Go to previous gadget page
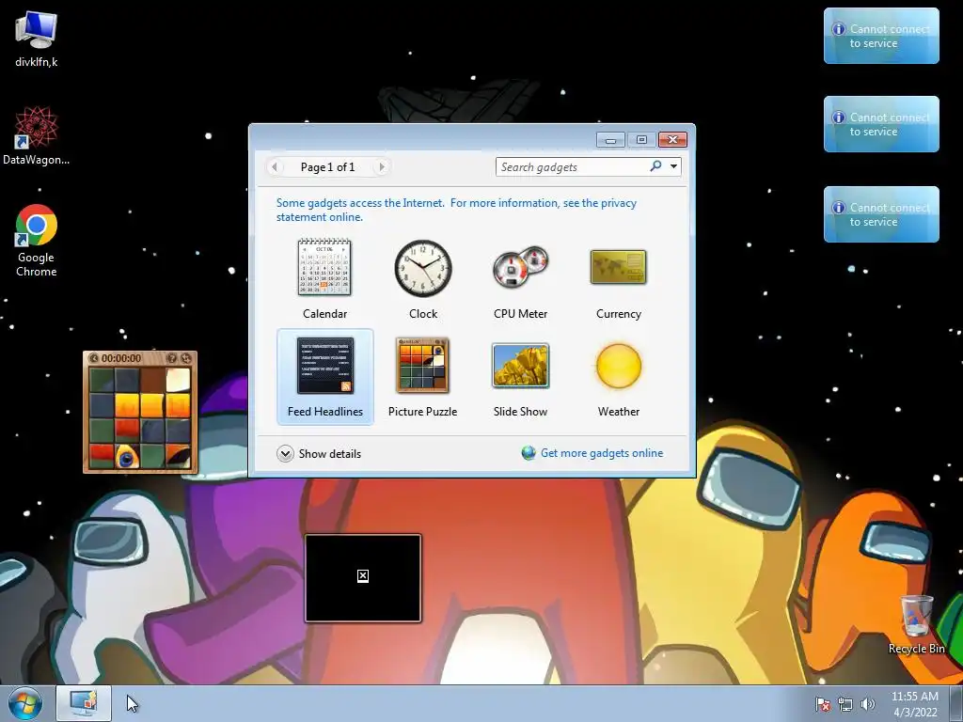The height and width of the screenshot is (722, 963). point(275,167)
